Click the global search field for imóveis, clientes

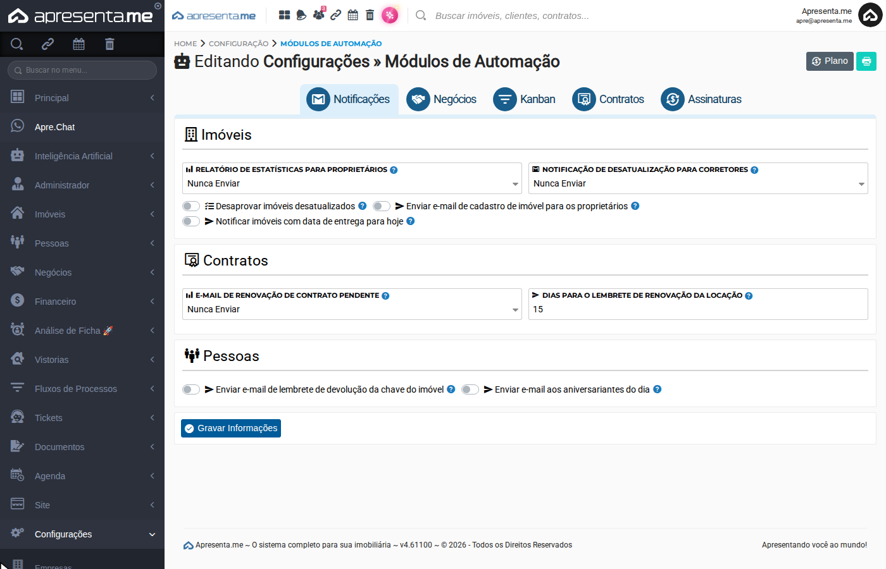512,16
